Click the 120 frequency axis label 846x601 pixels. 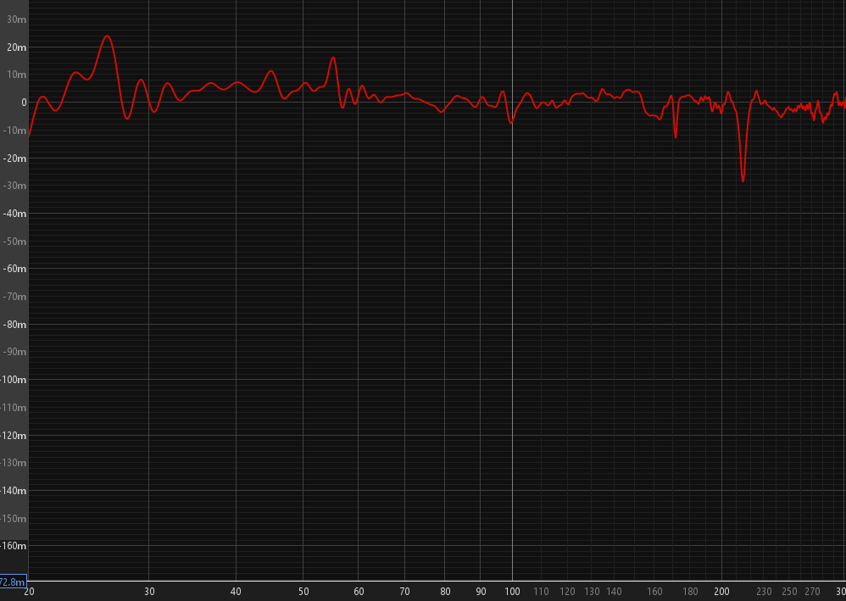tap(568, 592)
